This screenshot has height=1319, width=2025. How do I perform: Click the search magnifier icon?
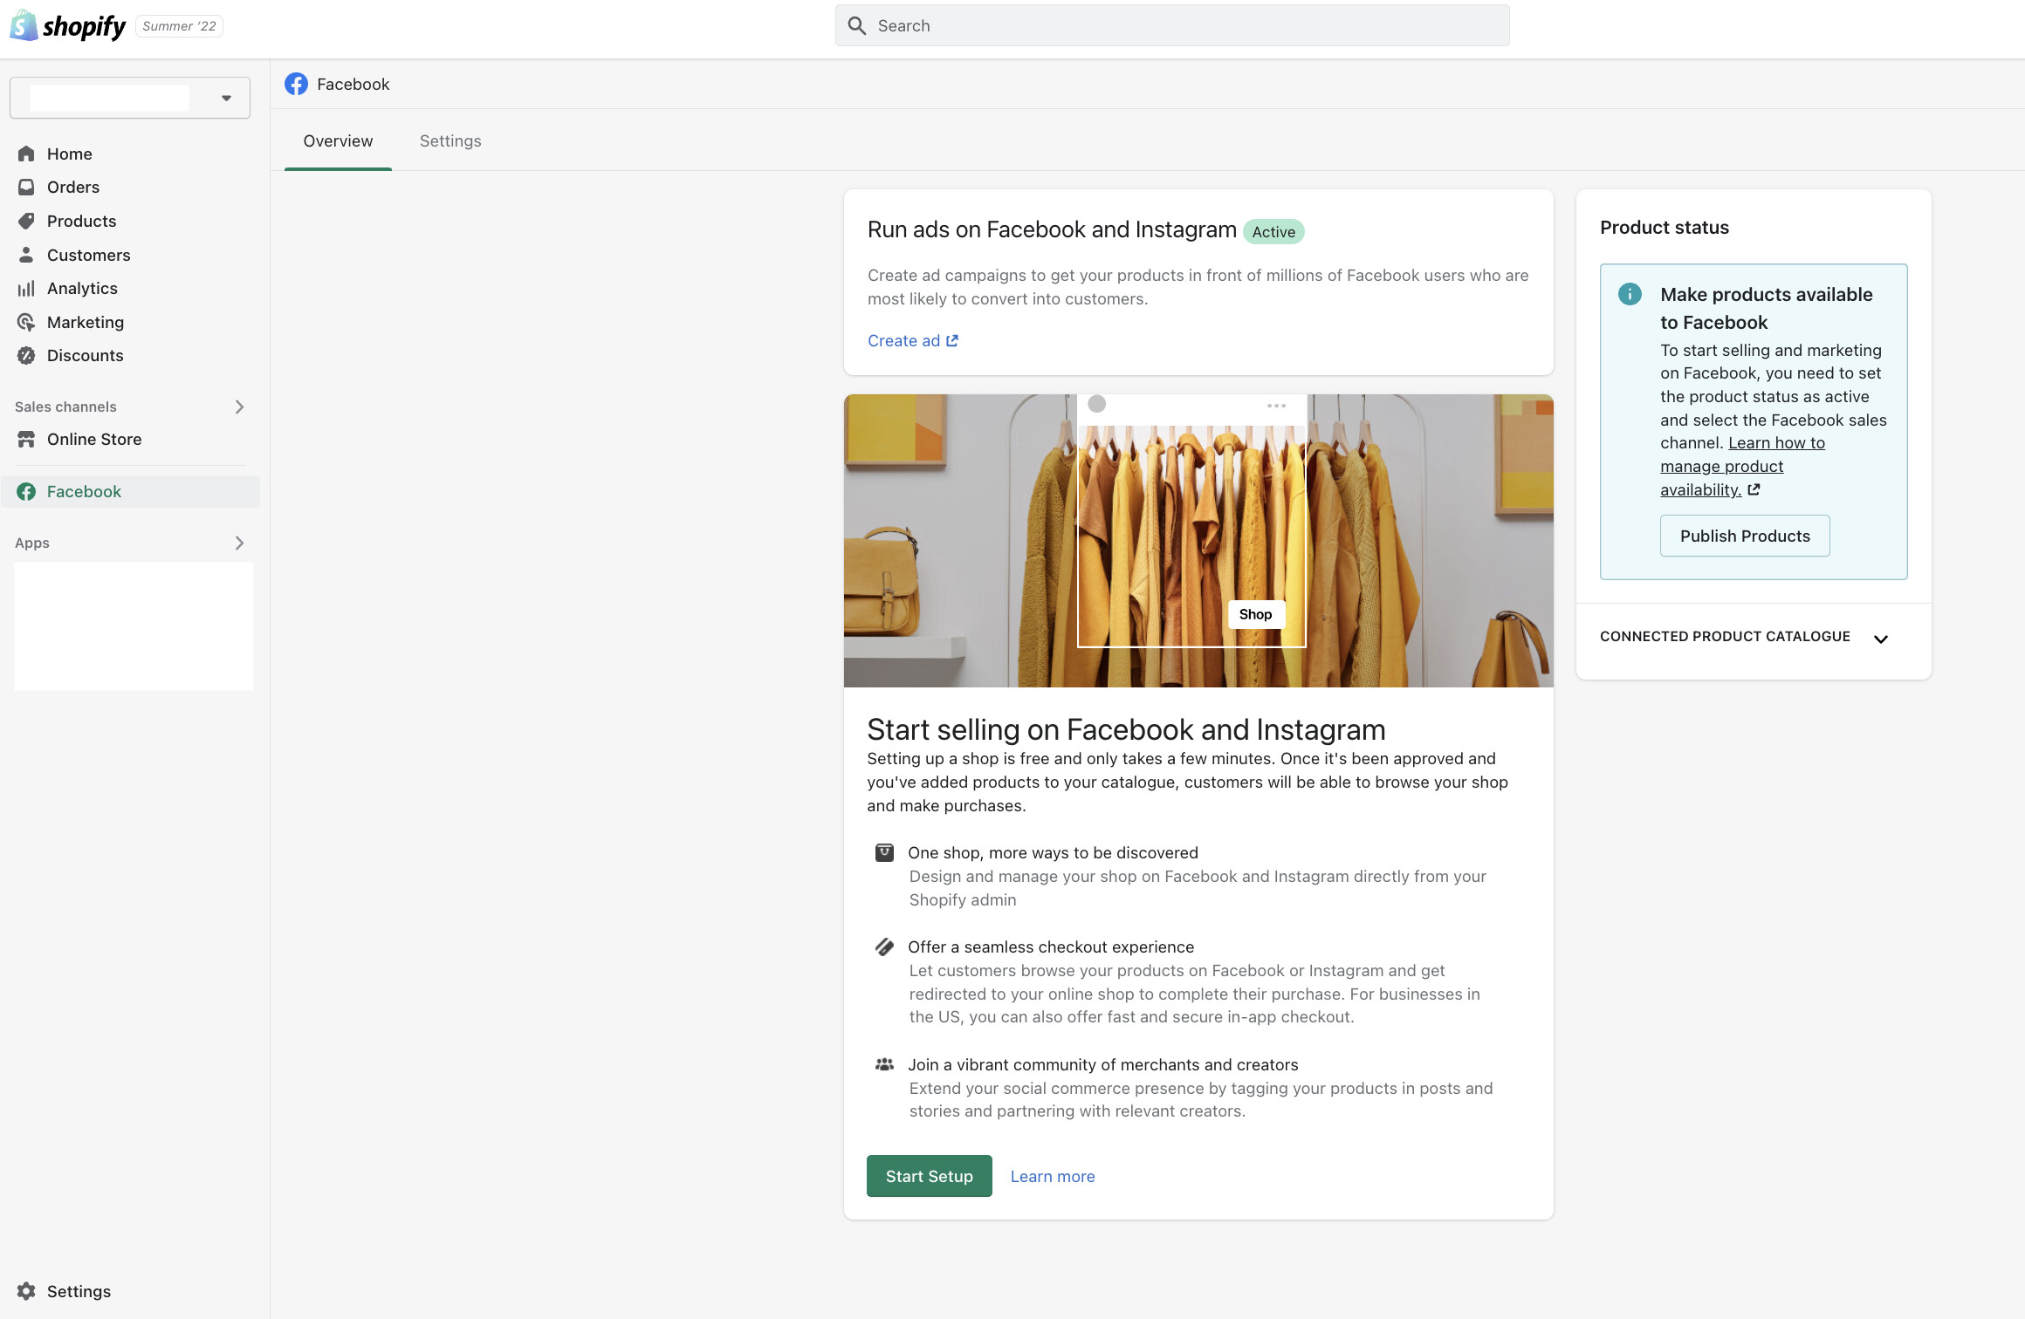click(857, 26)
